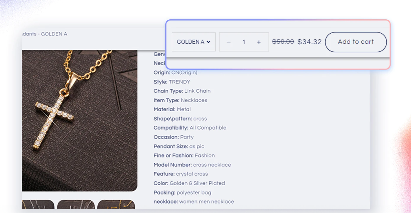Click the Origin: CN(Origin) specification line
The width and height of the screenshot is (411, 213).
click(x=175, y=72)
